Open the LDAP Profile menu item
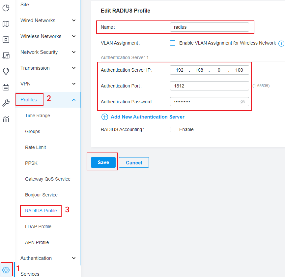285x277 pixels. (38, 226)
